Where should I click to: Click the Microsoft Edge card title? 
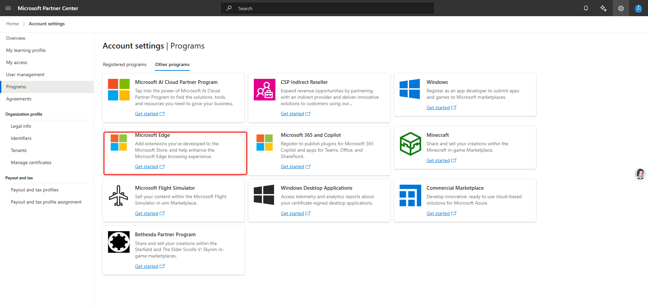point(153,135)
